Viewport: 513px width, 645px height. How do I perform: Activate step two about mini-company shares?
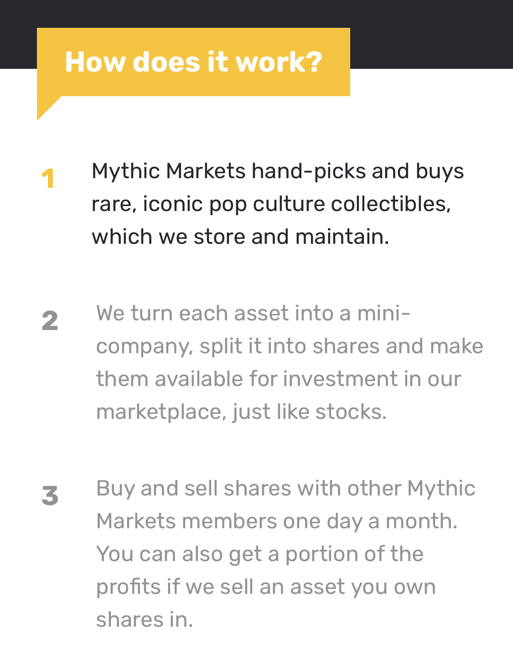289,362
